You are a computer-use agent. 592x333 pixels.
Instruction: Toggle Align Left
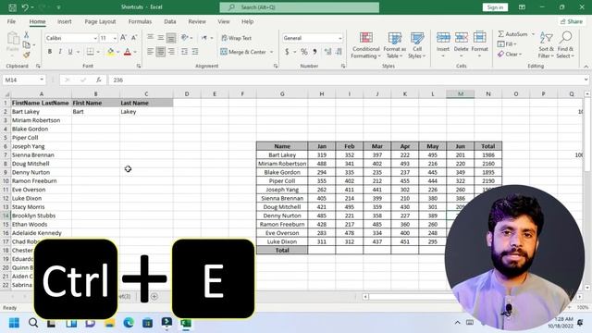coord(150,52)
